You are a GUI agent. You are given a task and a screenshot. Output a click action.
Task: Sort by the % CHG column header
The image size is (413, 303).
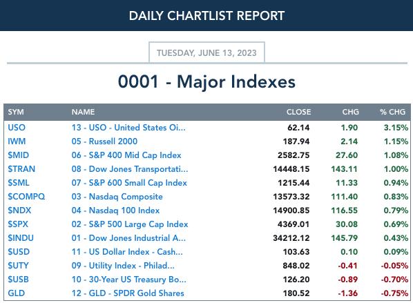pyautogui.click(x=392, y=112)
